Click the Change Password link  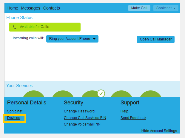click(79, 111)
